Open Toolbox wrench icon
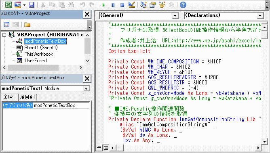The width and height of the screenshot is (270, 153). coord(171,4)
